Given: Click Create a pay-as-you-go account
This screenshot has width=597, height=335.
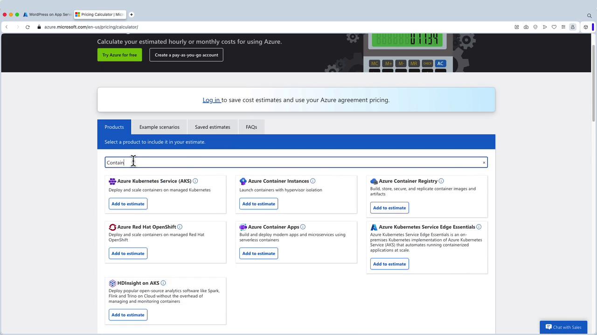Looking at the screenshot, I should click(x=187, y=55).
